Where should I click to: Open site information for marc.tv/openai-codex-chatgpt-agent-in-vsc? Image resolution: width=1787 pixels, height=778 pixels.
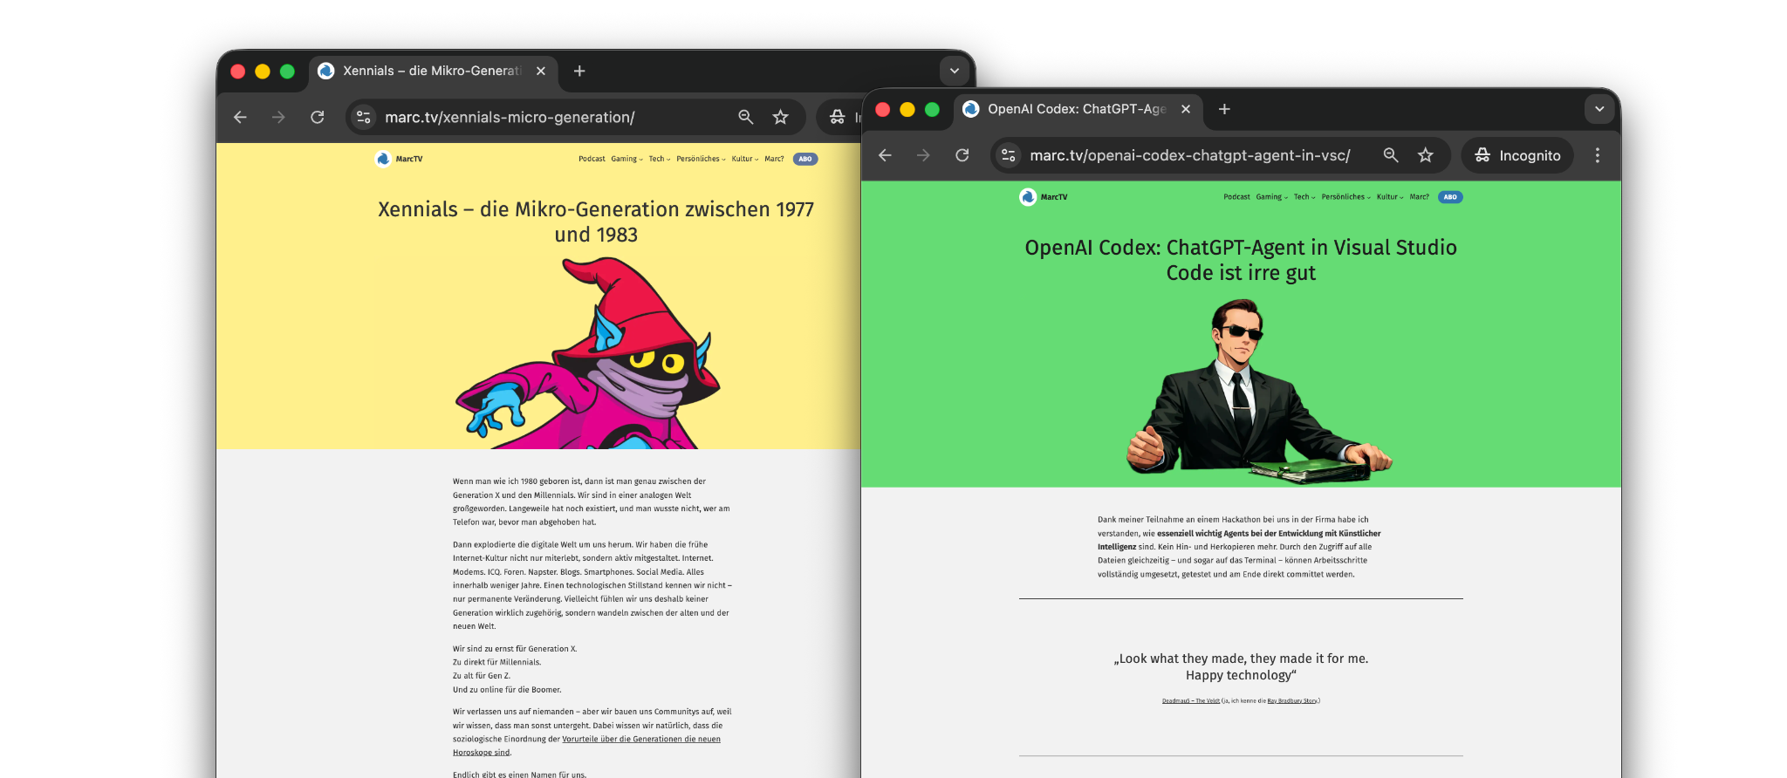tap(1009, 155)
